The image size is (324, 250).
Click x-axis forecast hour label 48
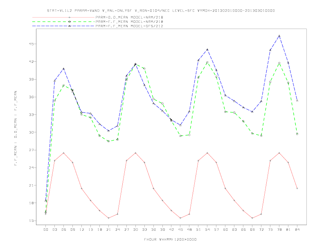pos(189,230)
